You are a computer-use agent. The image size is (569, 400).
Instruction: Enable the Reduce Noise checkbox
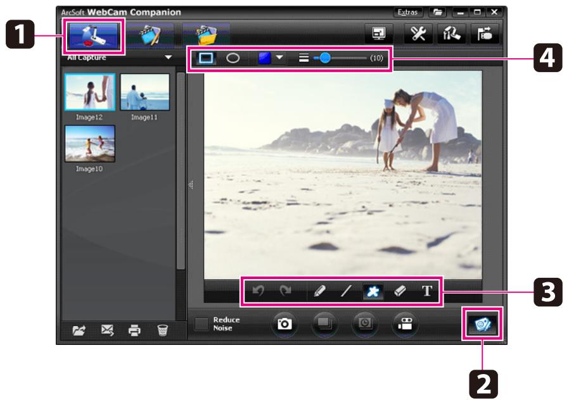pyautogui.click(x=201, y=324)
